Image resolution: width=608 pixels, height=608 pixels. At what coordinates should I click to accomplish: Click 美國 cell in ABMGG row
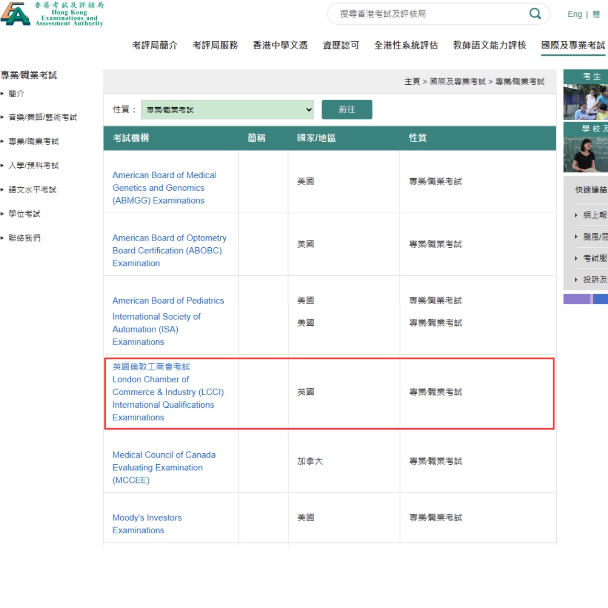306,181
